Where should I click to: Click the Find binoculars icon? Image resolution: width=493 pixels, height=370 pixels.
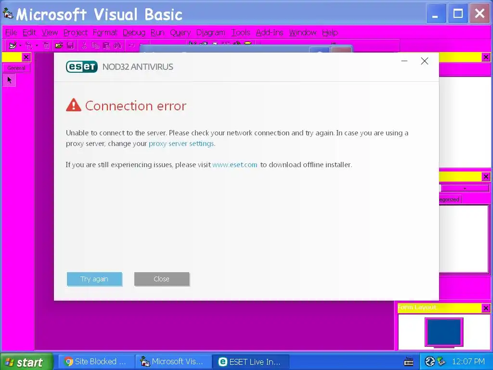(x=117, y=46)
